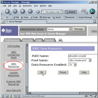Open the acme server selection dropdown
The width and height of the screenshot is (98, 98).
pyautogui.click(x=70, y=29)
